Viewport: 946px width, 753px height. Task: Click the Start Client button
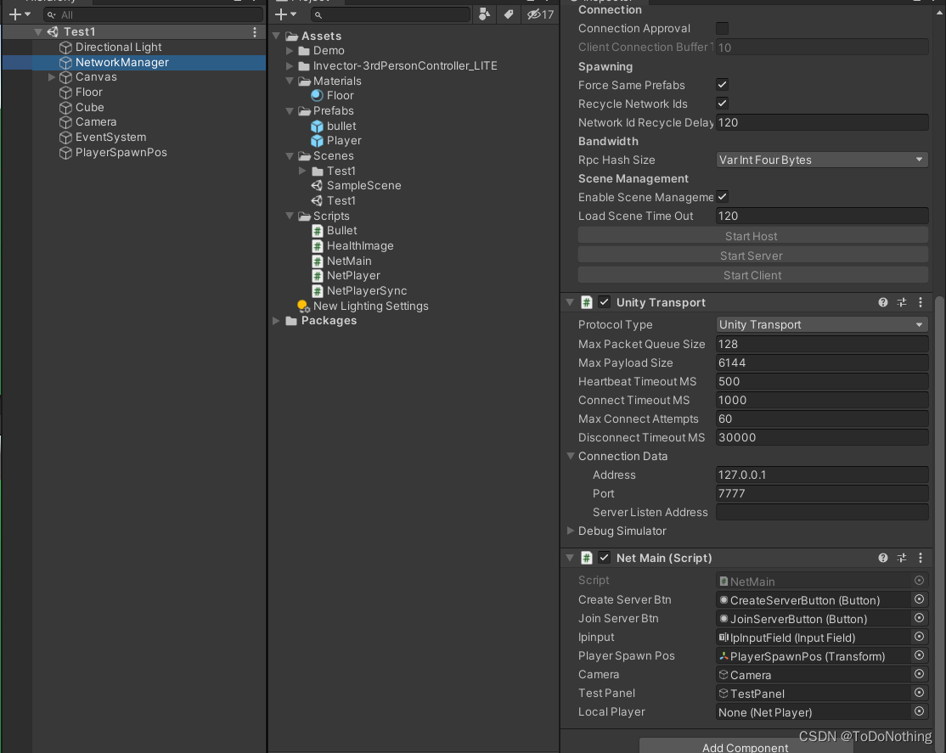pos(752,275)
